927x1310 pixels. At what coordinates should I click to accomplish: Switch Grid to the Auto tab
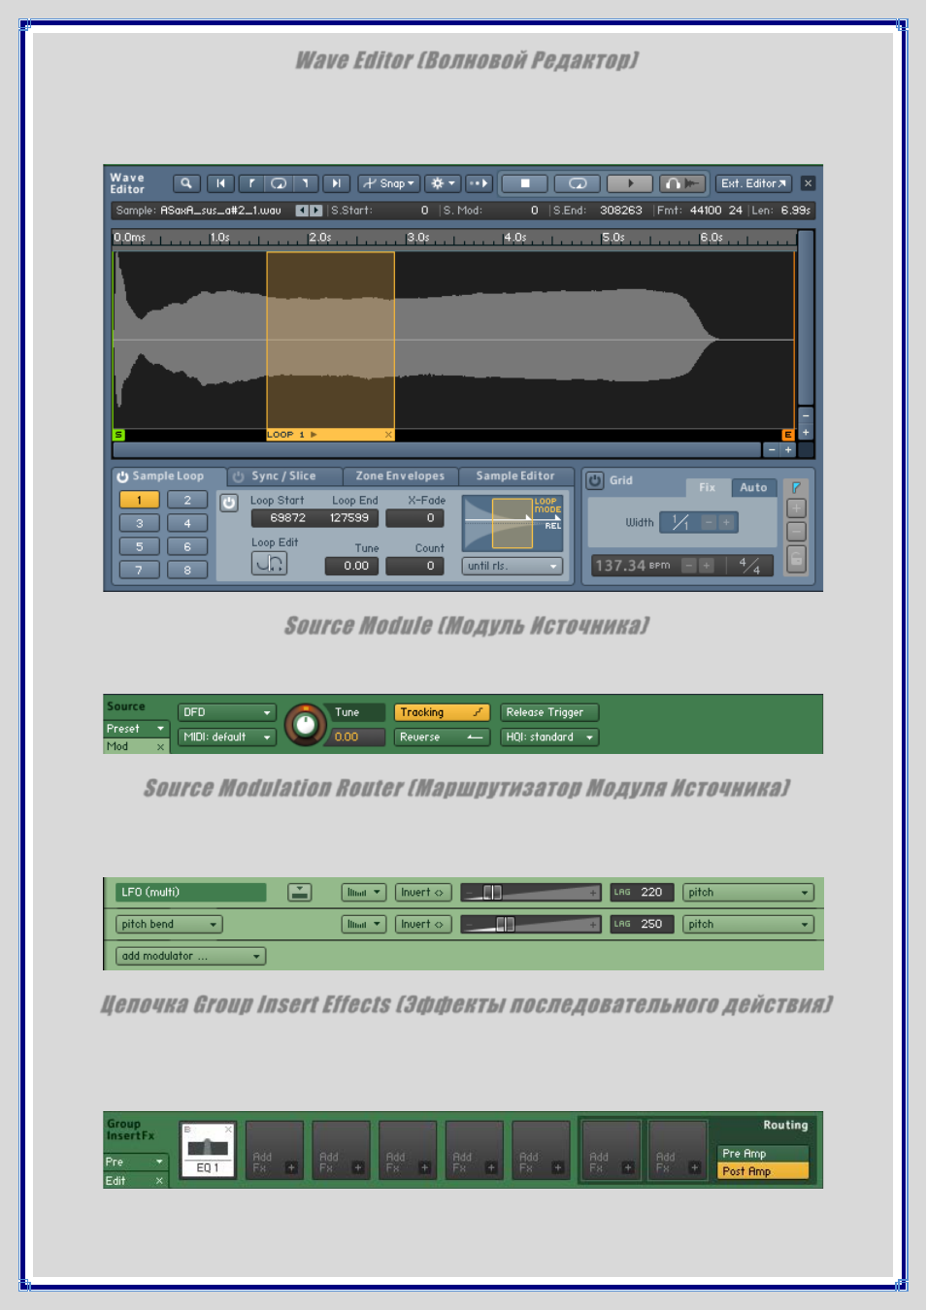coord(754,487)
